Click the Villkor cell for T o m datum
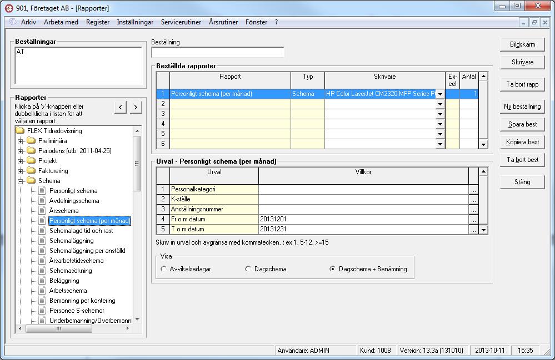555x360 pixels. tap(363, 229)
